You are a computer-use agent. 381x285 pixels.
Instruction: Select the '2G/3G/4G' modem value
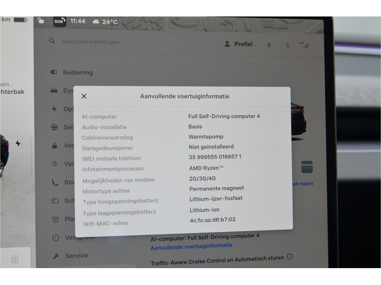tap(202, 178)
